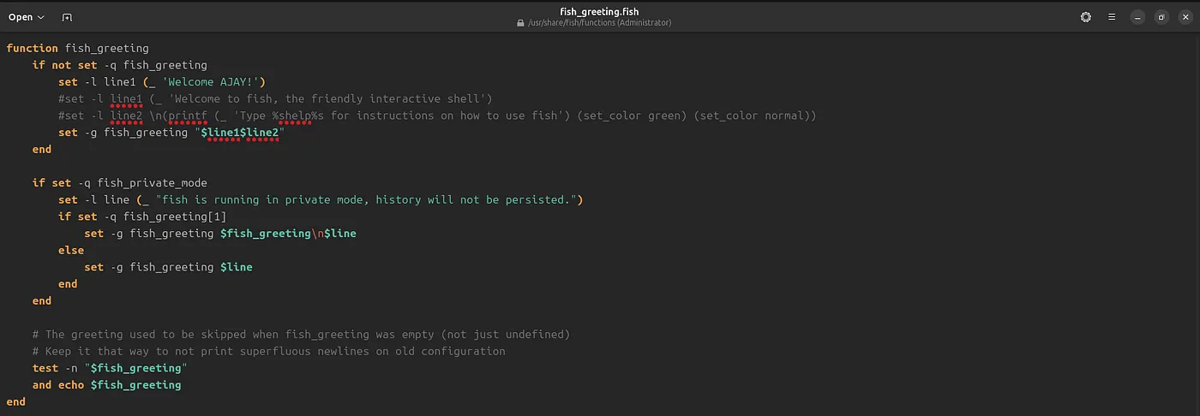Click 'and echo $fish_greeting' line
The image size is (1200, 416).
pos(106,385)
